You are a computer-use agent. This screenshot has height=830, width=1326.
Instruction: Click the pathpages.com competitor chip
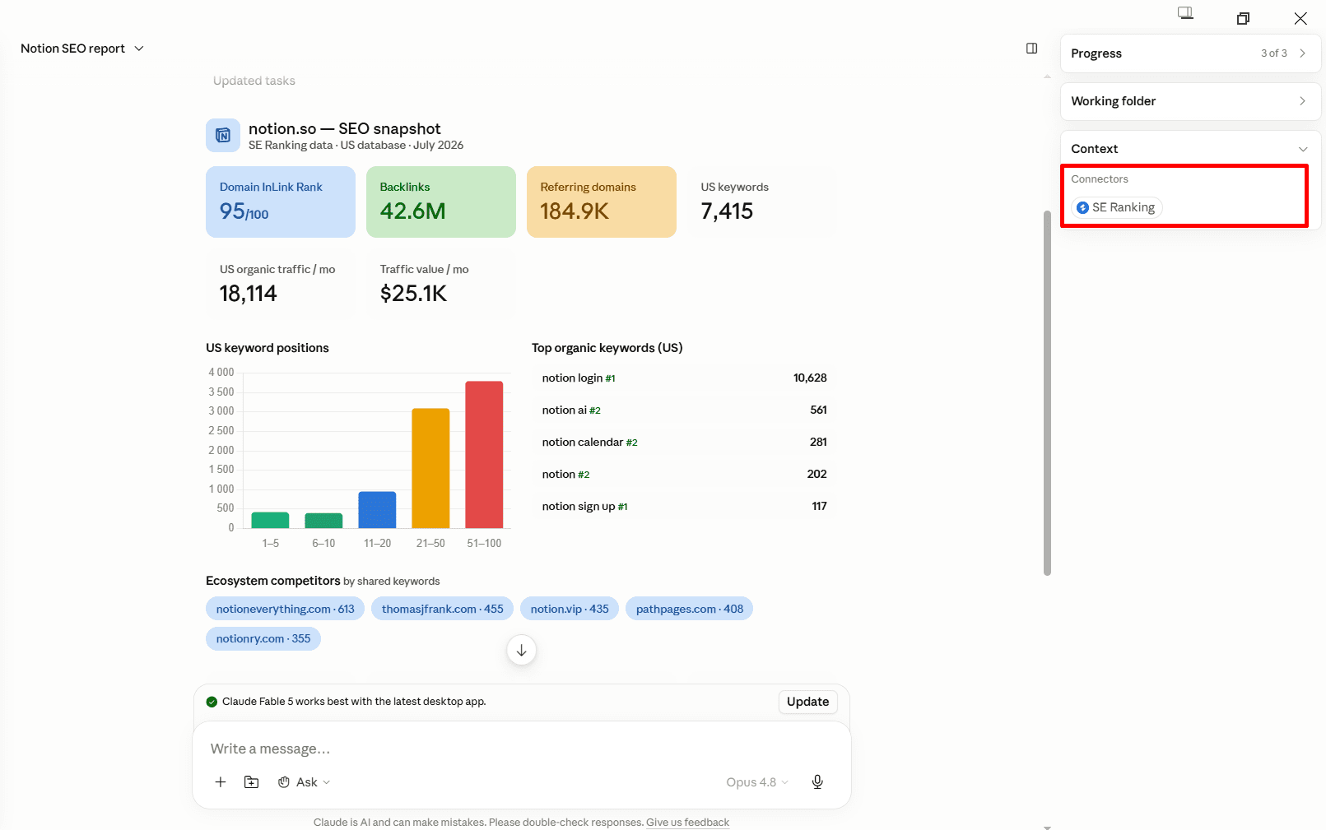[689, 609]
